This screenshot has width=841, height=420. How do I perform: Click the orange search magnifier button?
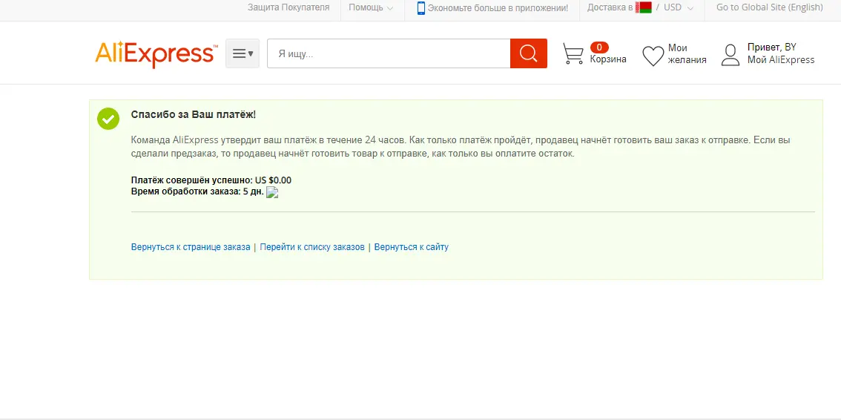tap(528, 53)
